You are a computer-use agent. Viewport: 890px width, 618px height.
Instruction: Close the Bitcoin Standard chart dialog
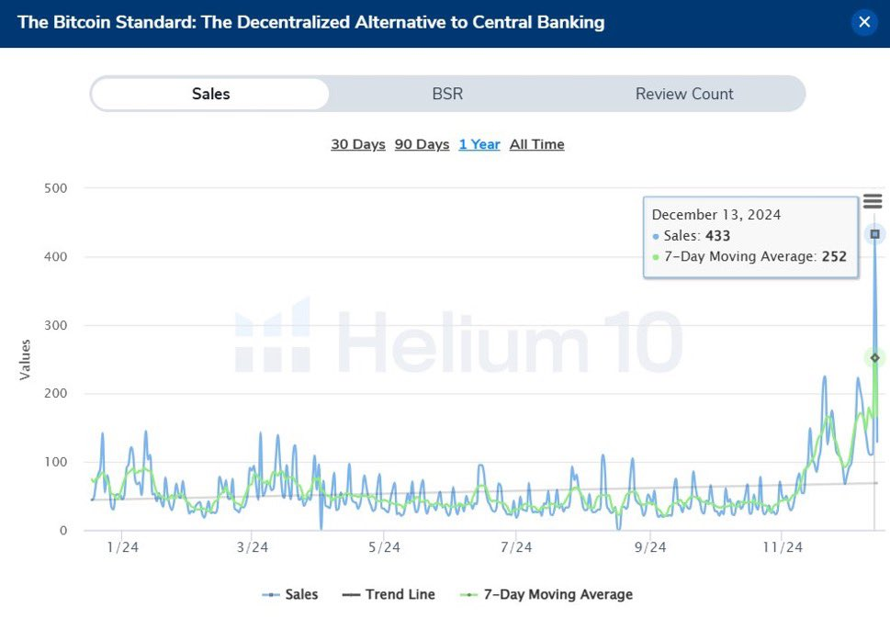864,22
